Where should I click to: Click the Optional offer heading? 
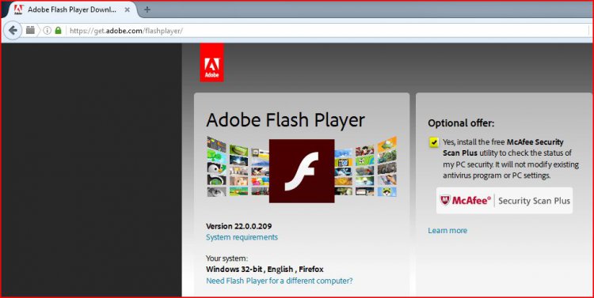coord(461,123)
